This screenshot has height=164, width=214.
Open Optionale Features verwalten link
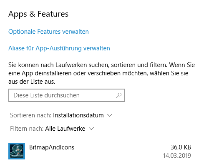coord(48,32)
